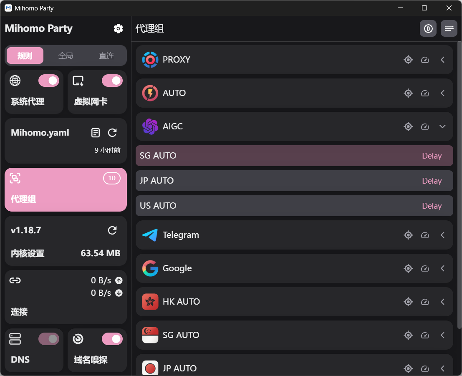Open the 连接 connections card
This screenshot has width=462, height=376.
pos(66,297)
